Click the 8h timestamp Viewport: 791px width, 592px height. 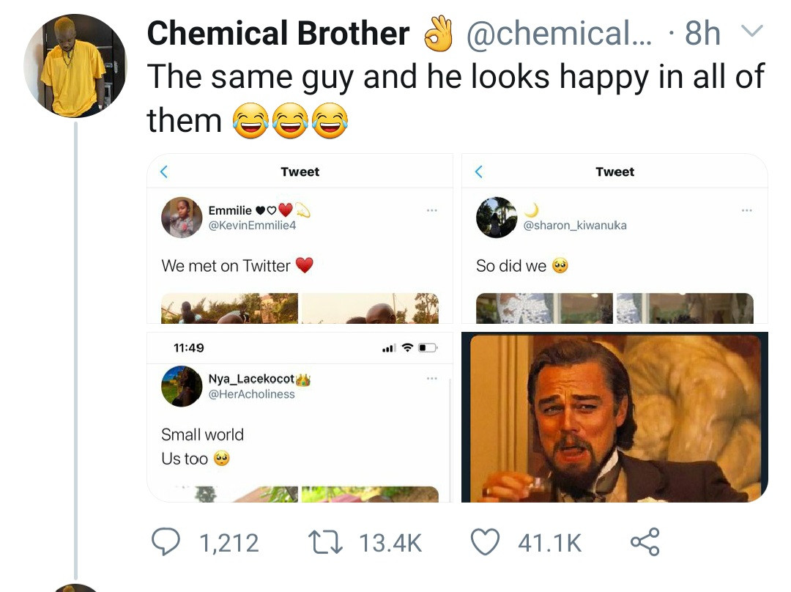pyautogui.click(x=702, y=34)
